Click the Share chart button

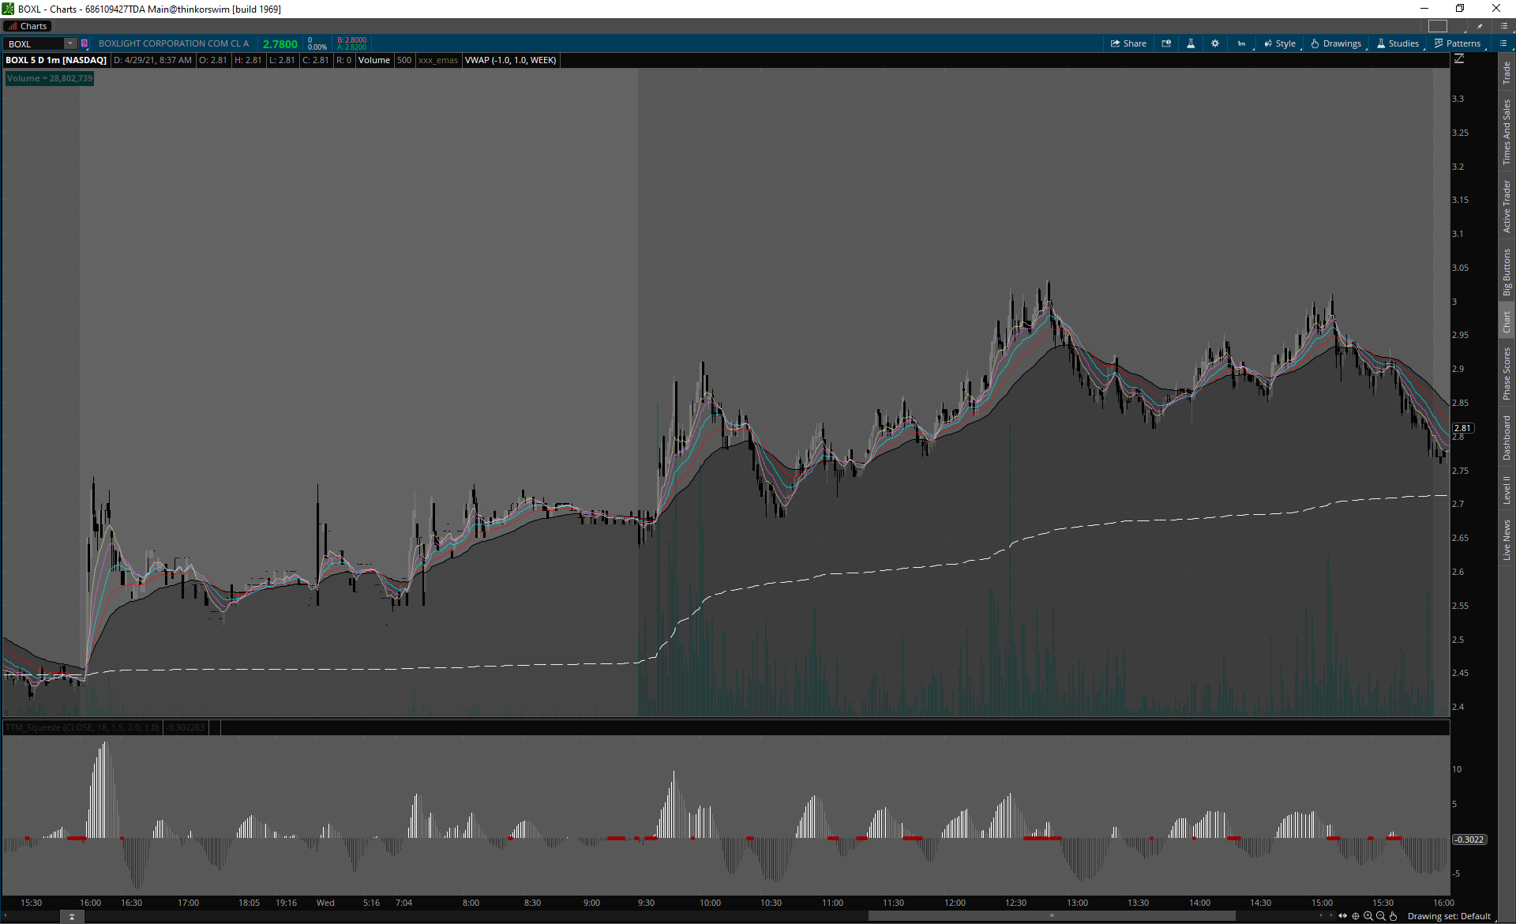[1128, 43]
